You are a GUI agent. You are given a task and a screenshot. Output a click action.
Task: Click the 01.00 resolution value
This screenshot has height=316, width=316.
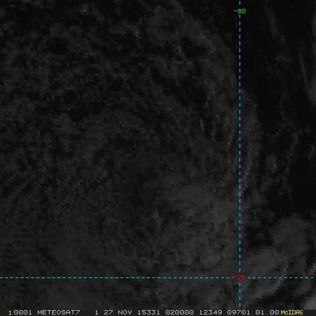(267, 312)
